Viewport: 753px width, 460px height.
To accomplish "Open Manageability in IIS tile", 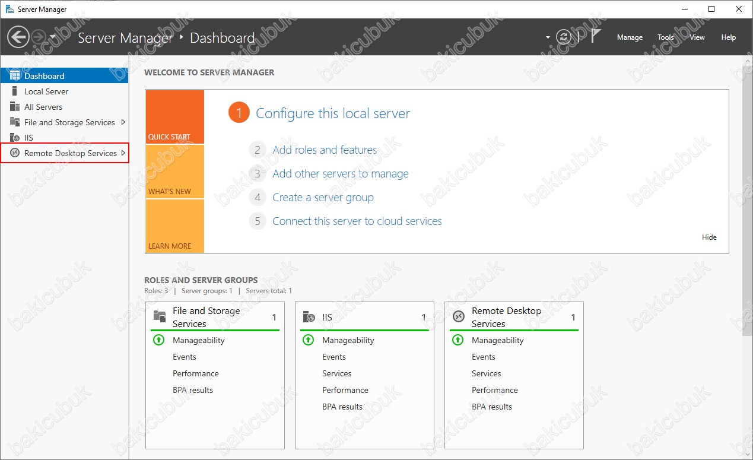I will (348, 340).
